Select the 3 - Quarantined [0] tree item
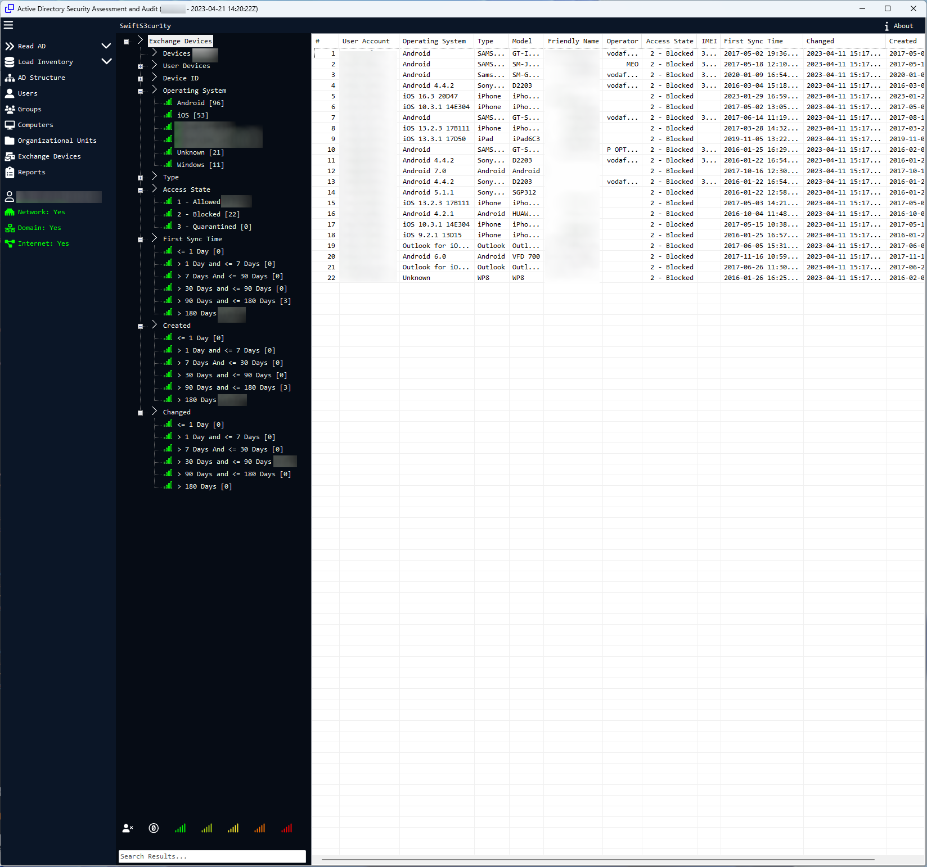Viewport: 927px width, 867px height. click(214, 227)
